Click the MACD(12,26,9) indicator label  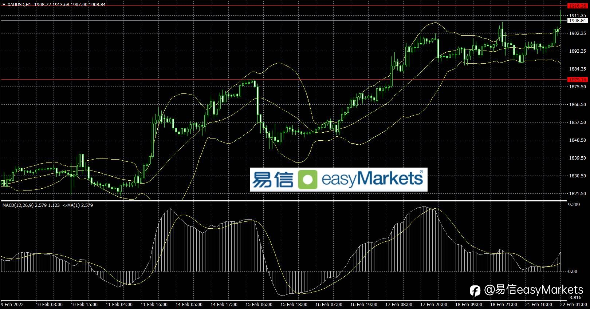(x=18, y=205)
